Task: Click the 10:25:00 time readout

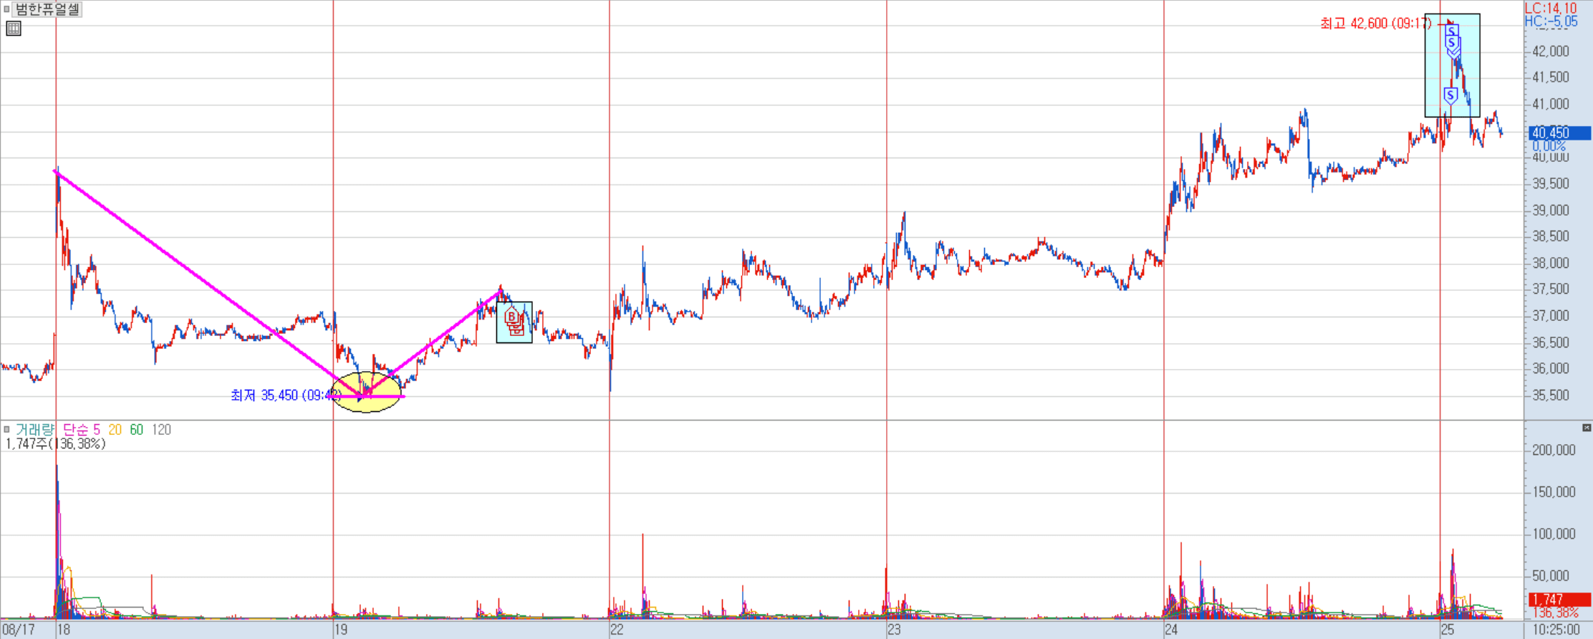Action: (x=1556, y=630)
